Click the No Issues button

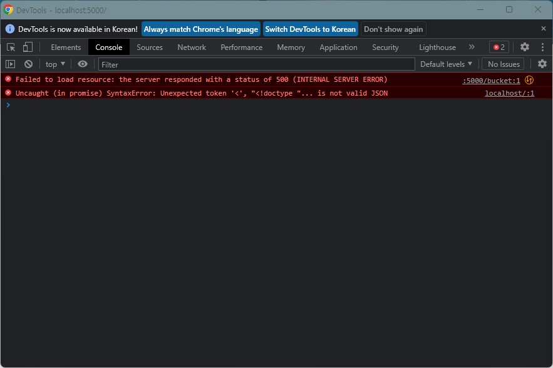click(504, 64)
